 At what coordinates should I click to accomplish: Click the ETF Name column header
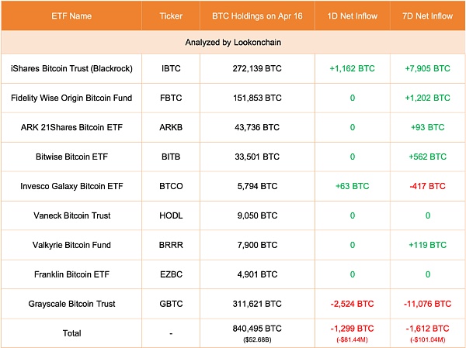tap(71, 16)
